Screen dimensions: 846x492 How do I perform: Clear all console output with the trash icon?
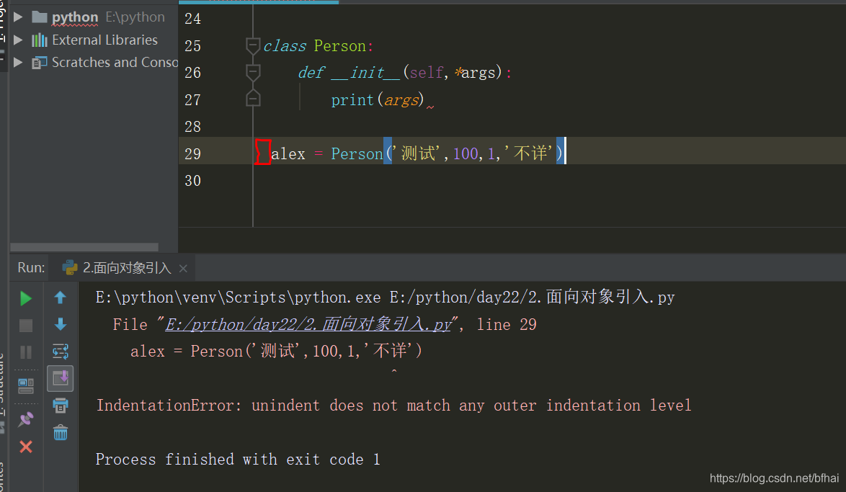click(x=61, y=432)
